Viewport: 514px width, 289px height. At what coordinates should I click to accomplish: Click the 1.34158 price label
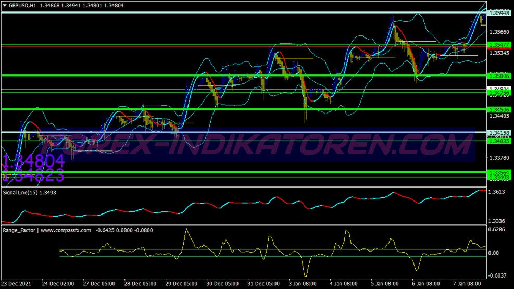(499, 133)
